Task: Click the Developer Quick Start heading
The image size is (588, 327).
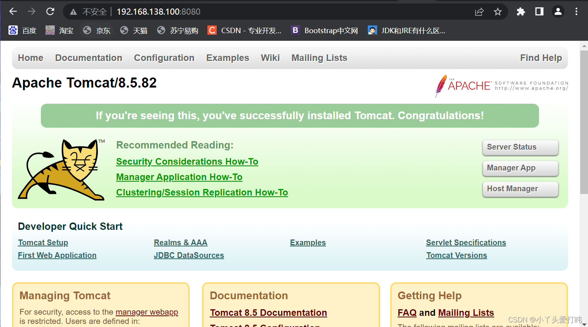Action: (70, 226)
